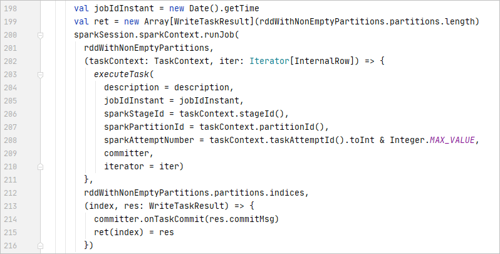Place the cursor on the runJob call
Image resolution: width=500 pixels, height=254 pixels.
tap(217, 36)
